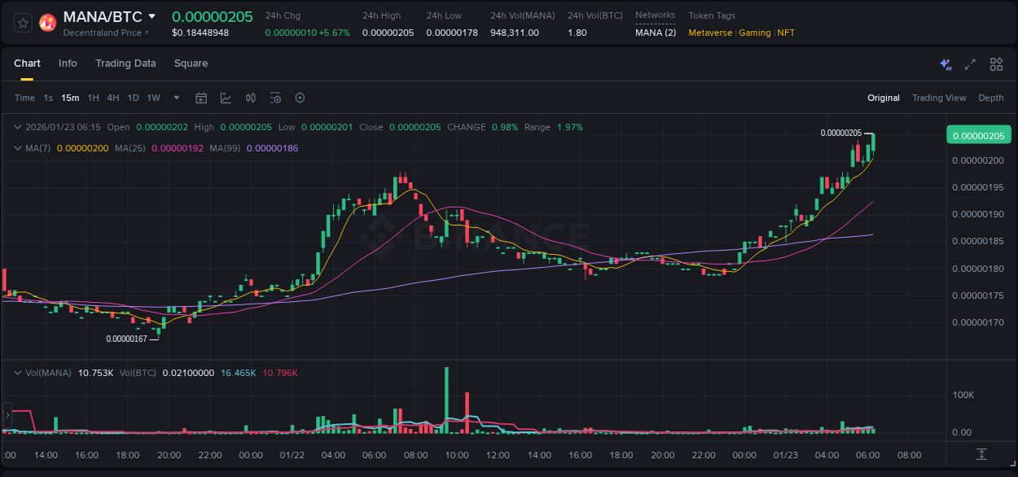This screenshot has width=1018, height=477.
Task: Open the chart settings hexagon icon
Action: coord(300,98)
